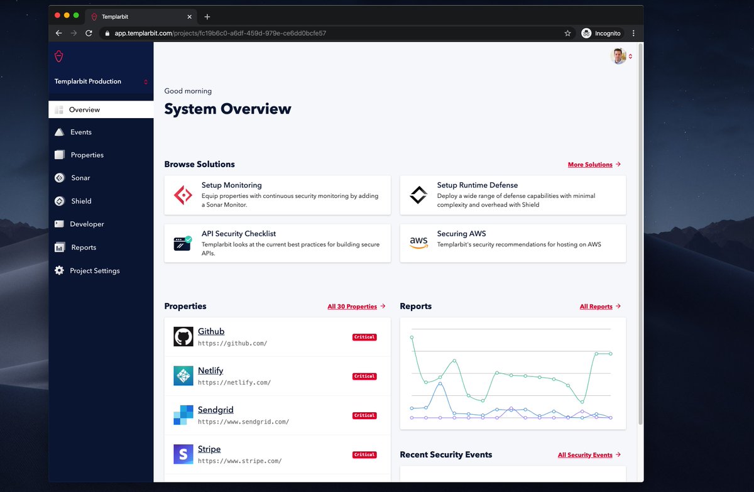Click the https://github.com/ URL text
Viewport: 754px width, 492px height.
232,343
